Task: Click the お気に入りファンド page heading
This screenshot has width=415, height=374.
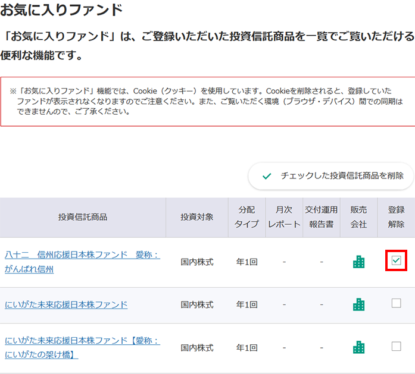Action: [61, 10]
